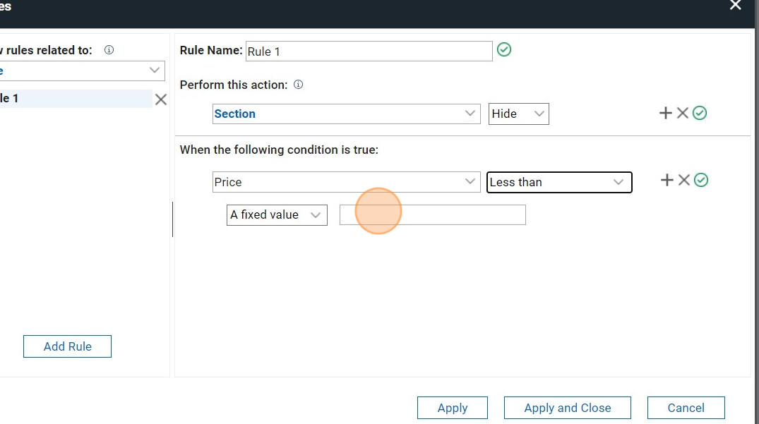Select Rule 1 in the rules list
759x424 pixels.
(x=71, y=99)
